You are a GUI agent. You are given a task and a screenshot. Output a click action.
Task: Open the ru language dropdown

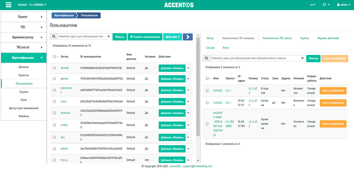(x=313, y=5)
